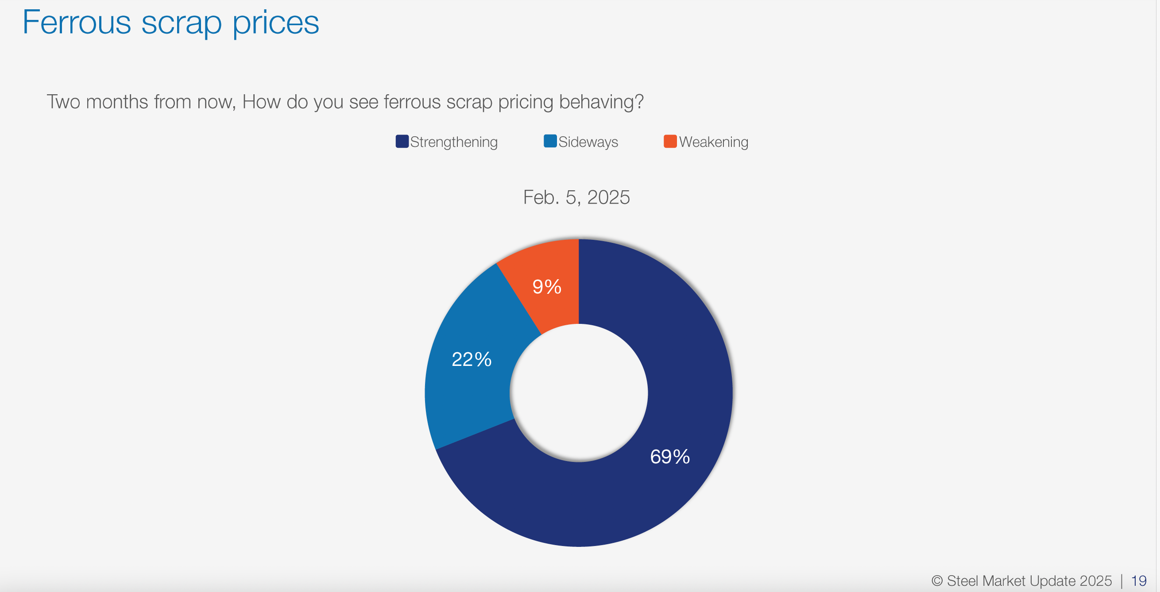Click the Strengthening legend label
This screenshot has height=592, width=1160.
453,142
